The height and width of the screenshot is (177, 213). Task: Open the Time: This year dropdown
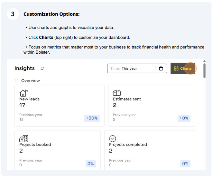click(x=137, y=68)
